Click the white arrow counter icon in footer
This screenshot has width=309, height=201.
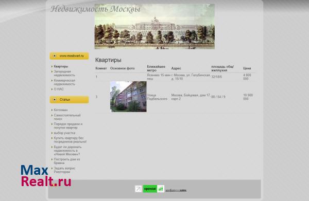pos(139,189)
